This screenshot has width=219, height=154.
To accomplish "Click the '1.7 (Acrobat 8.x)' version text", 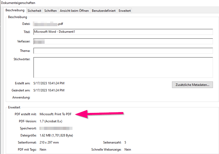I will click(x=51, y=121).
